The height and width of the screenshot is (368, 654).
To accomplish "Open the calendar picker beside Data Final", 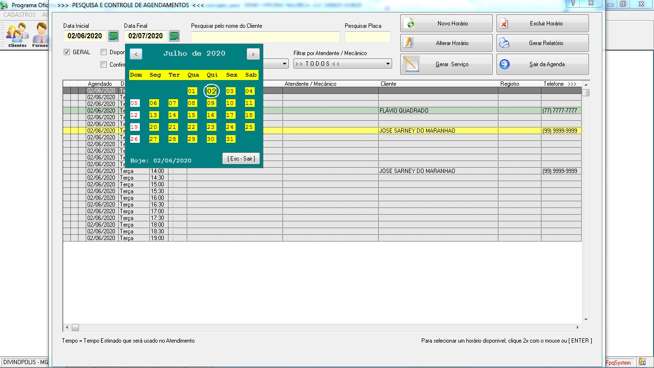I will pyautogui.click(x=174, y=36).
